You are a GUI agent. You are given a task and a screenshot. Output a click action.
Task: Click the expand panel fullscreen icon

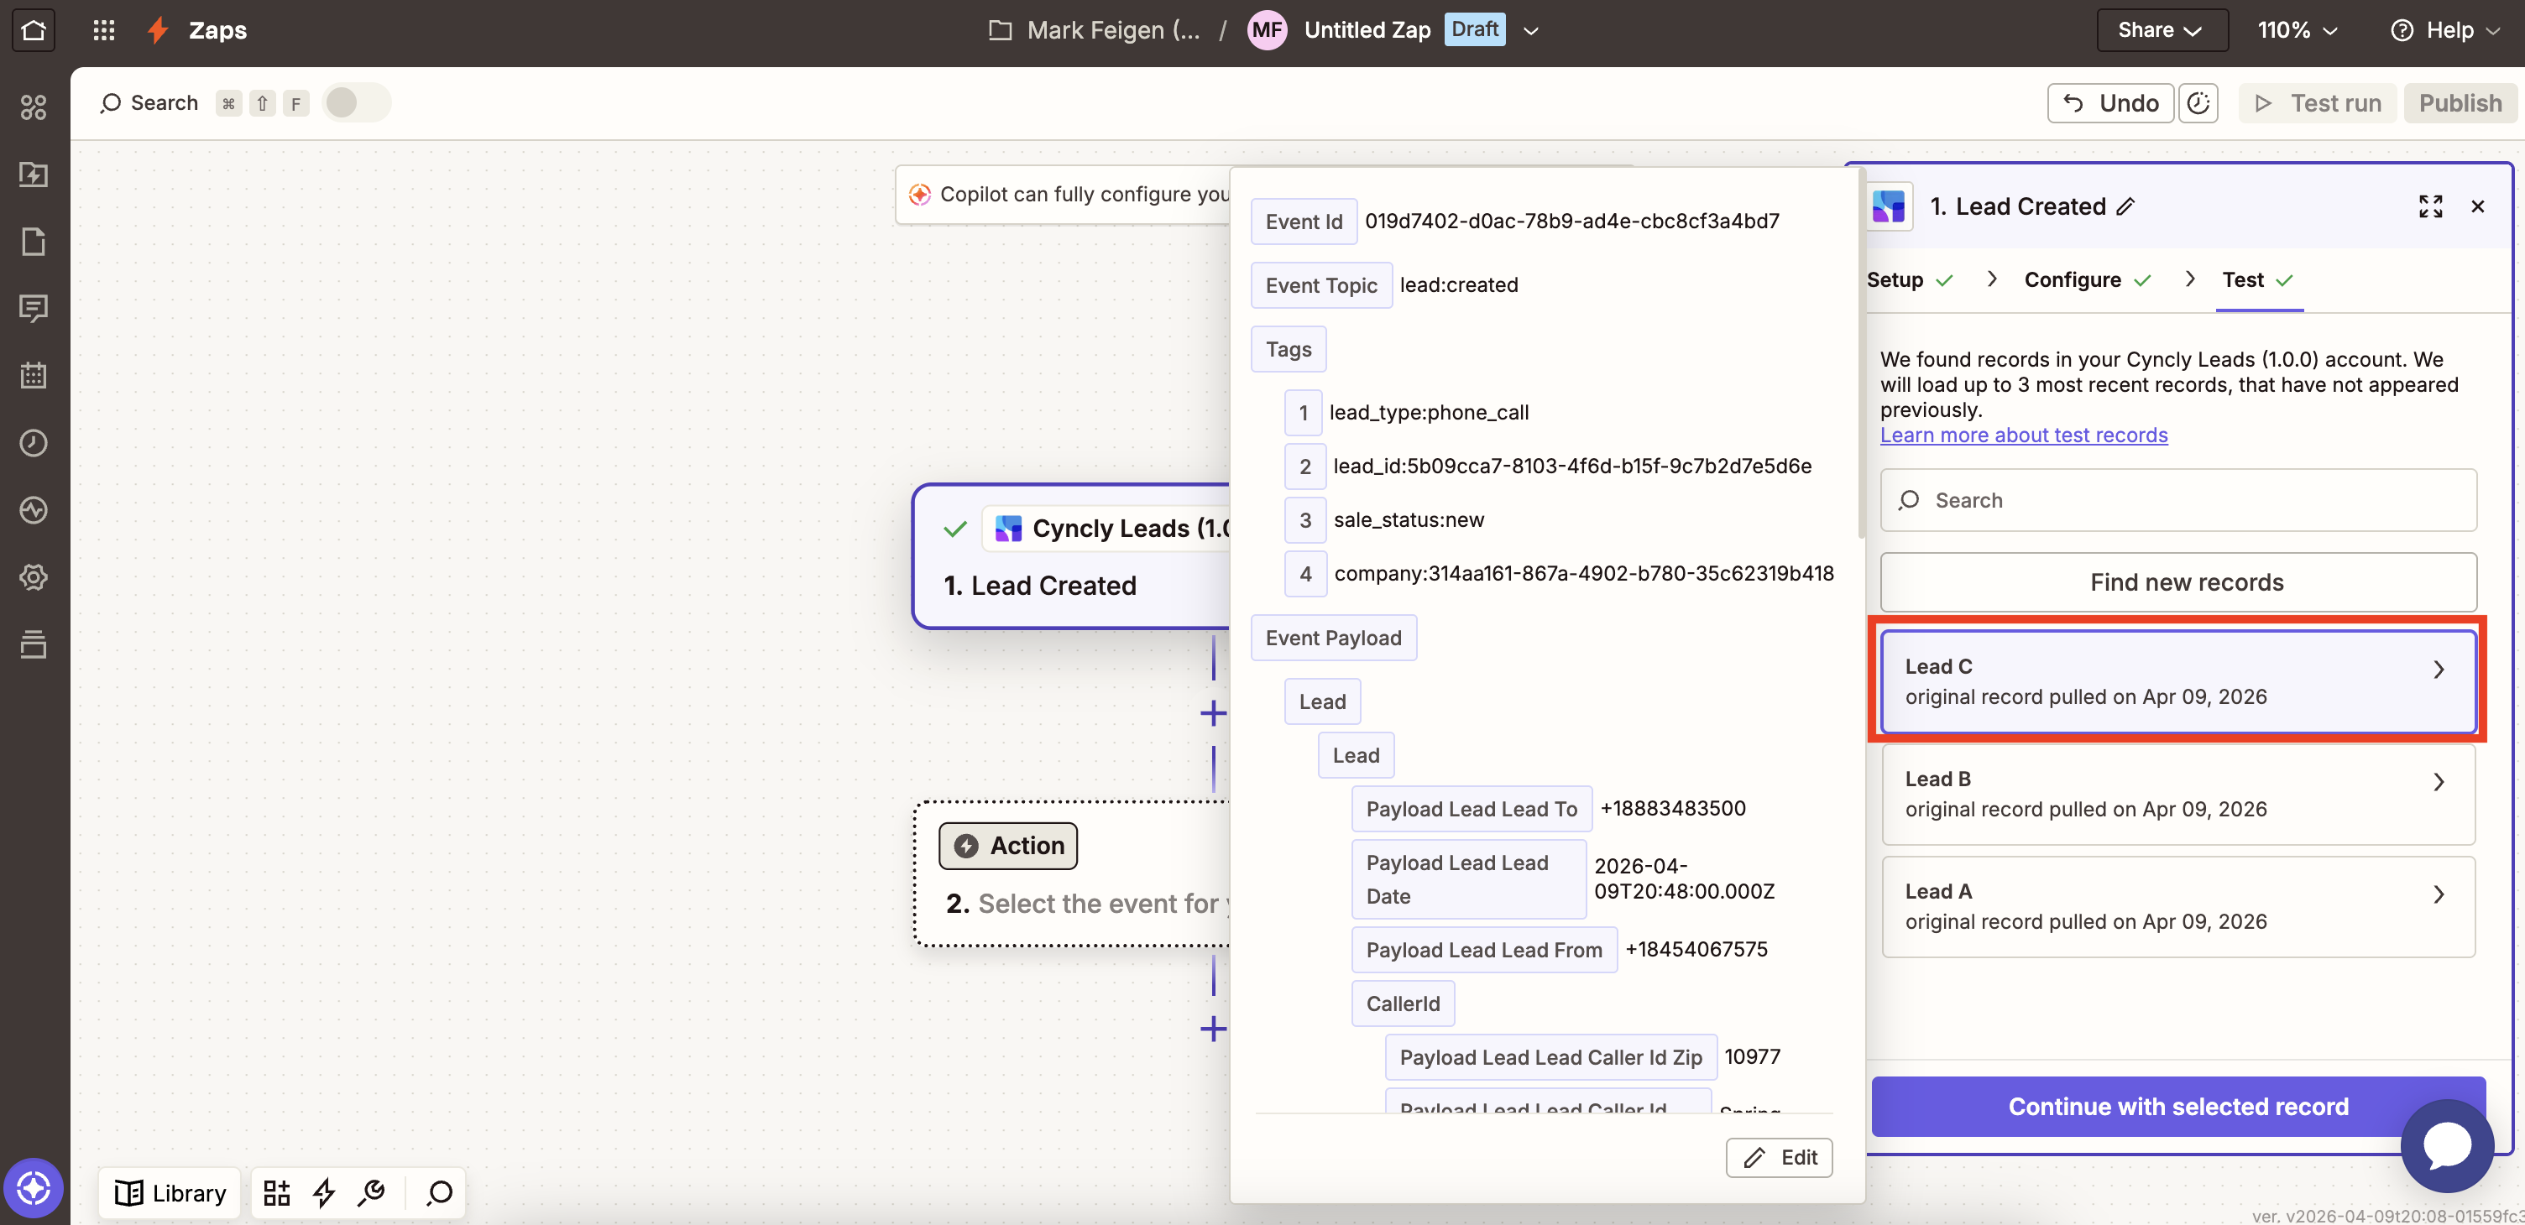tap(2430, 206)
